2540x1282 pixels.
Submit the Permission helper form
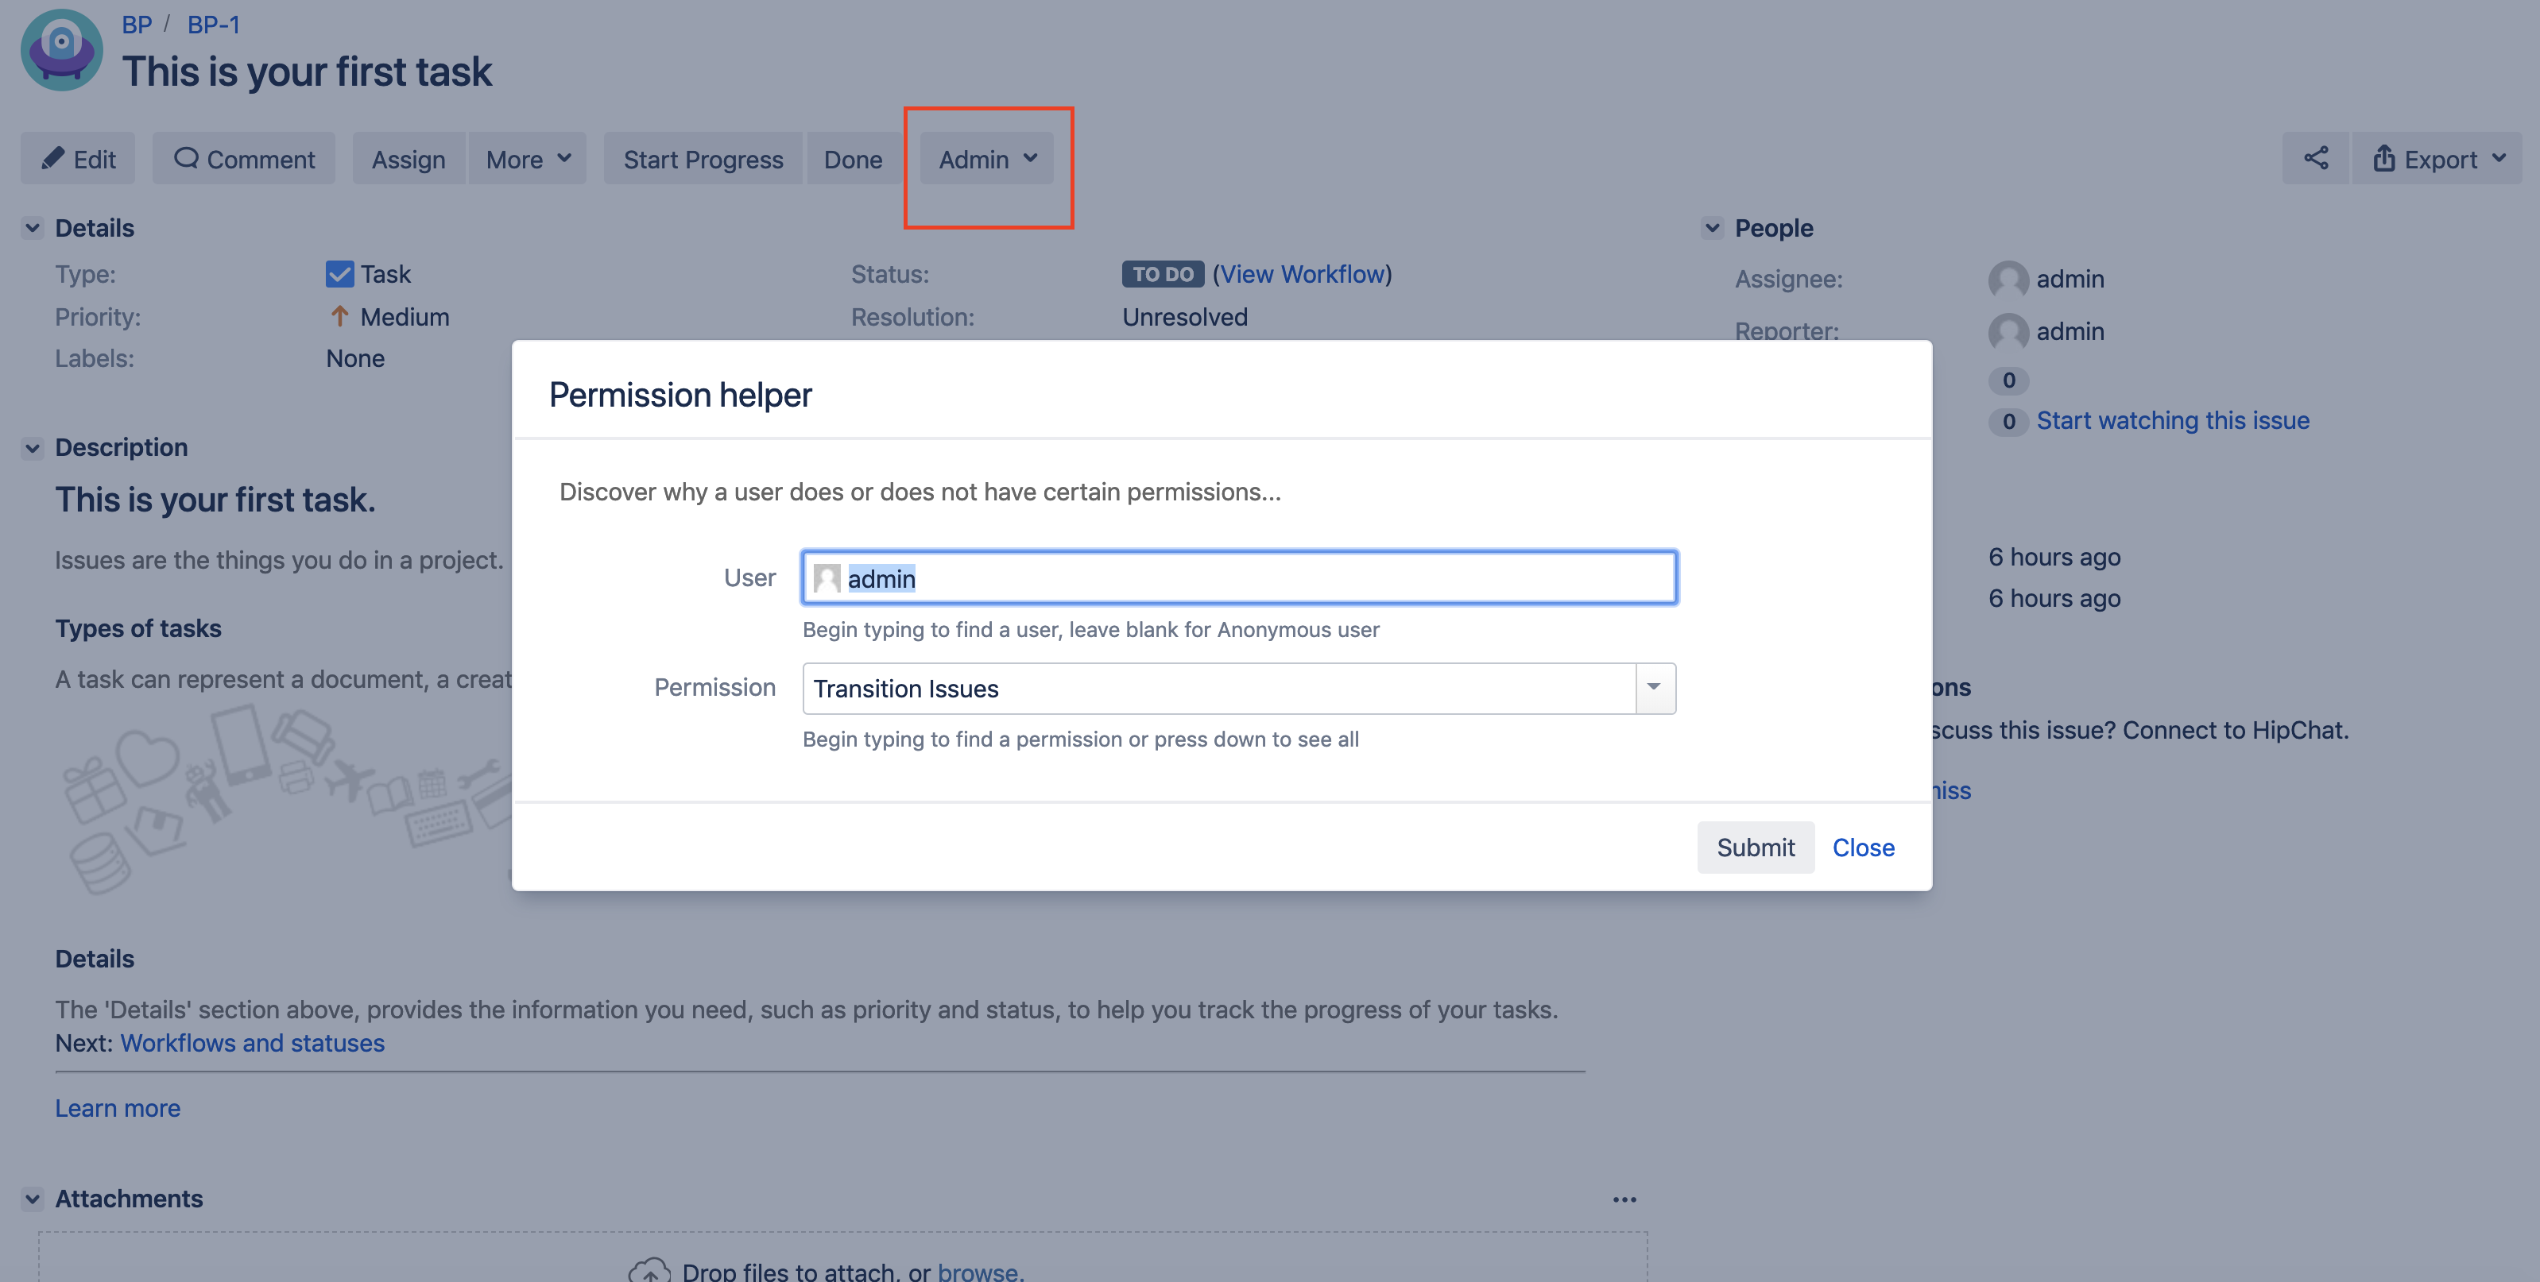(x=1755, y=847)
